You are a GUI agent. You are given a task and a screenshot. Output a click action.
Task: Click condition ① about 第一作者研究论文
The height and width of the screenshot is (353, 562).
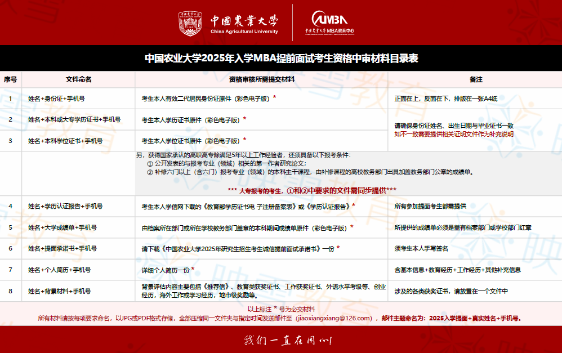[226, 163]
